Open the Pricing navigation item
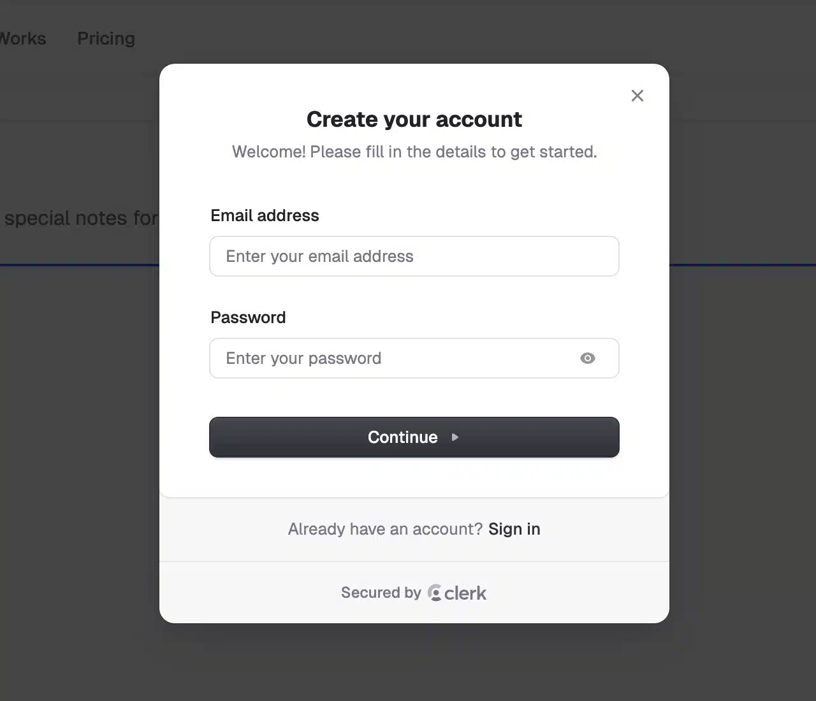Viewport: 816px width, 701px height. pos(106,38)
